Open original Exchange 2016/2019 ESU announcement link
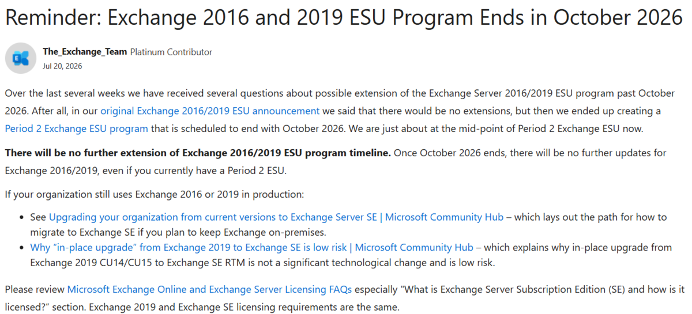 click(x=210, y=111)
